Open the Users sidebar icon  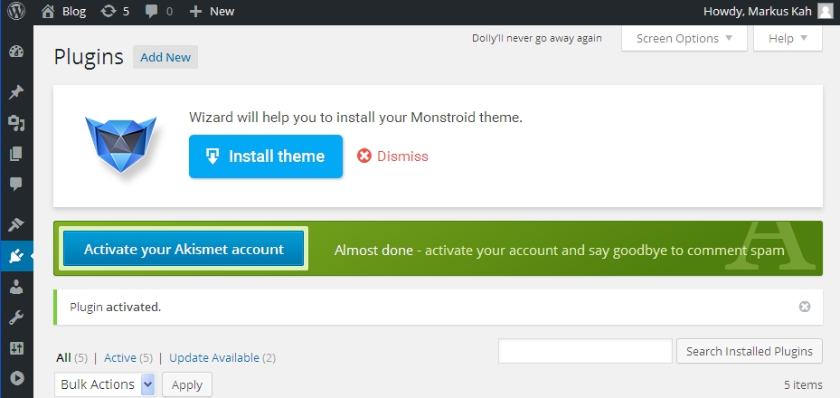coord(16,287)
